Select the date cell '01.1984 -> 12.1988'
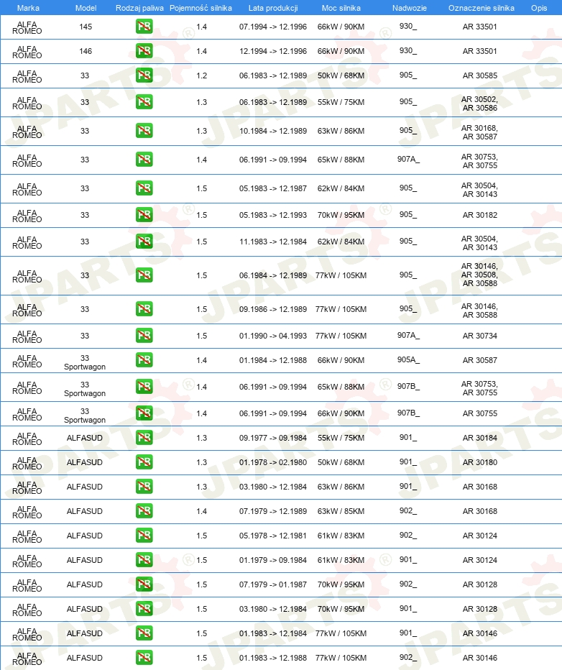Image resolution: width=562 pixels, height=670 pixels. (x=273, y=359)
